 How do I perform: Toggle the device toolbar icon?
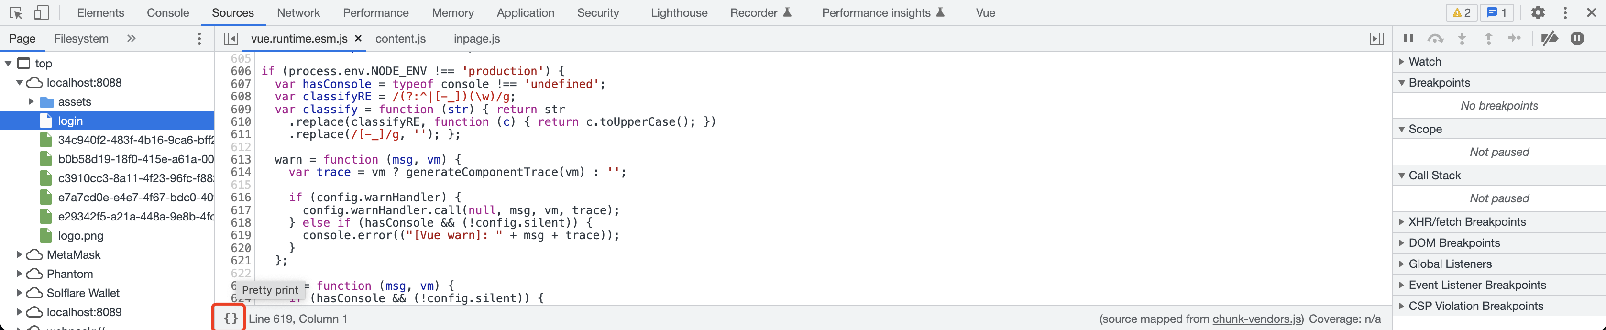click(x=41, y=12)
